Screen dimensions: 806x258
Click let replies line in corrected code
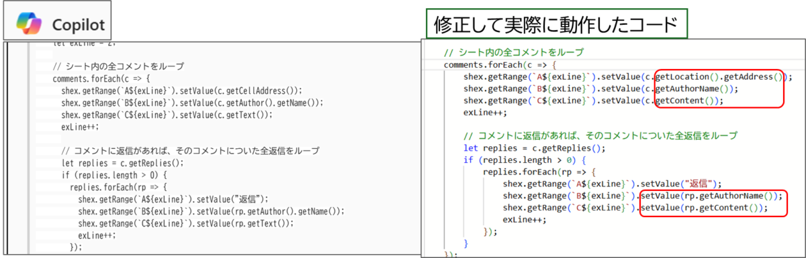(535, 148)
